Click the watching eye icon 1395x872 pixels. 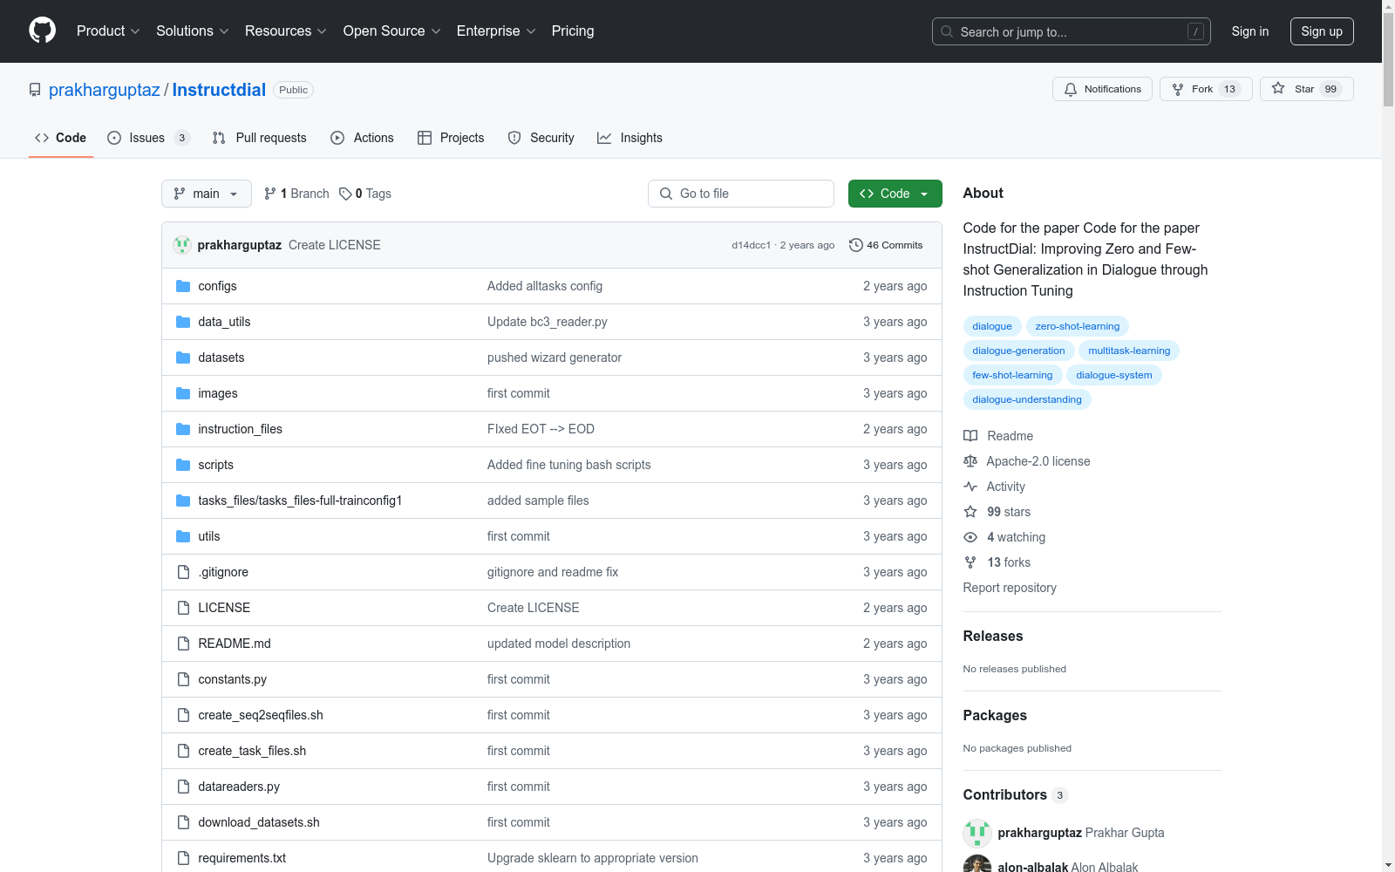pos(970,537)
